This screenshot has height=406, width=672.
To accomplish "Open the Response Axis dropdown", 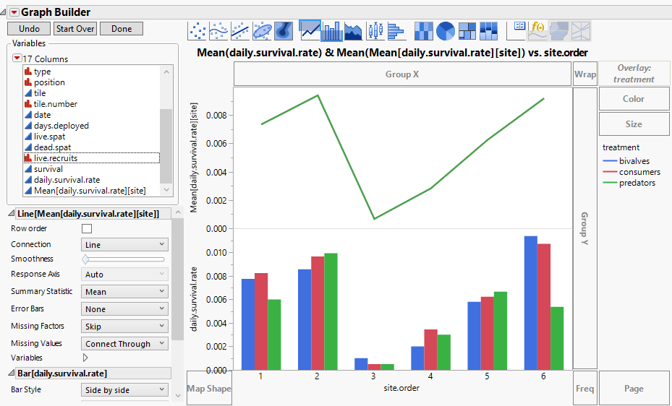I will point(124,275).
